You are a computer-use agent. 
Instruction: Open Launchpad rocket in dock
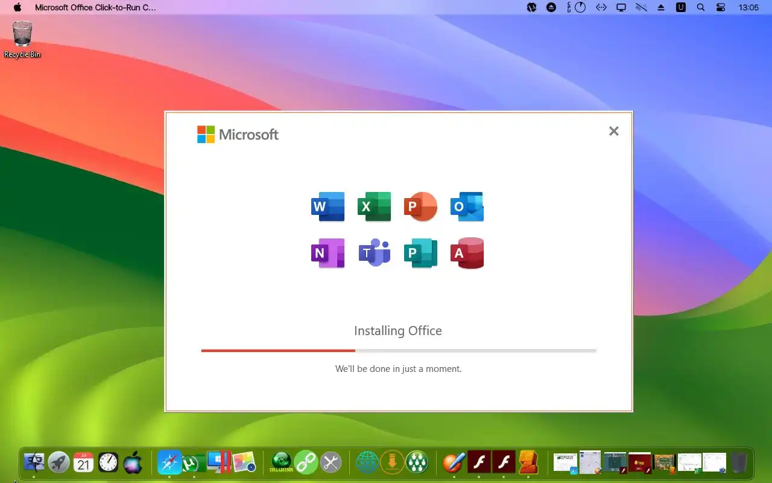coord(59,462)
